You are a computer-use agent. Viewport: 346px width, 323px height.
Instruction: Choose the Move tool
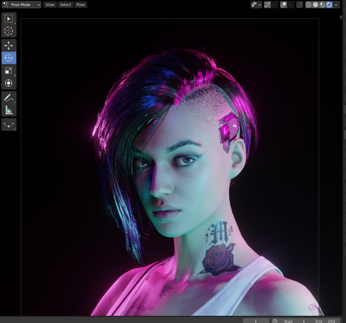(x=9, y=46)
